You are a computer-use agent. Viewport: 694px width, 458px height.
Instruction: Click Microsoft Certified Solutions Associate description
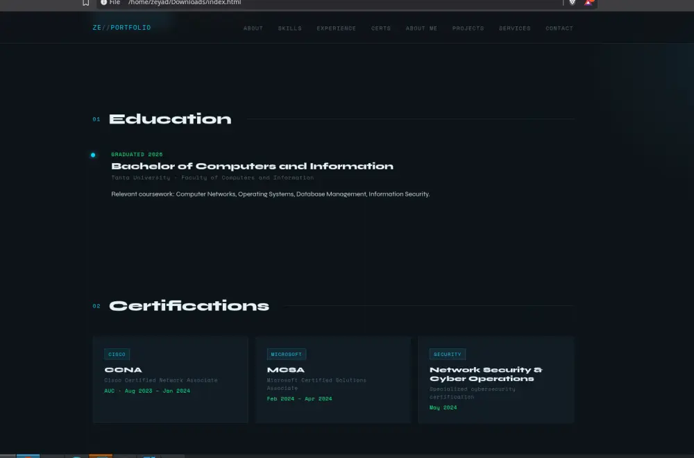[x=316, y=384]
